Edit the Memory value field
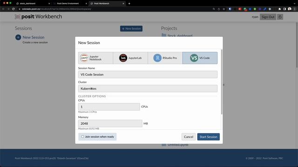Screen dimensions: 298x167 (x=110, y=123)
